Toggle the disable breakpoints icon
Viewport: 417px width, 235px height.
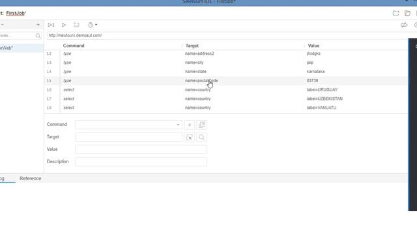point(404,25)
